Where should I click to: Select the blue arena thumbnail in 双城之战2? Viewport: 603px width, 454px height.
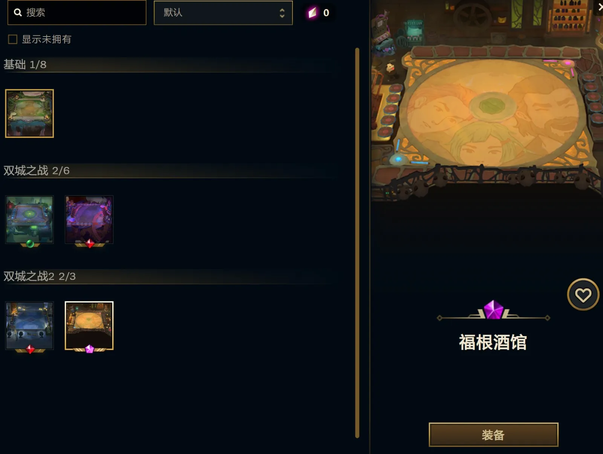(29, 326)
